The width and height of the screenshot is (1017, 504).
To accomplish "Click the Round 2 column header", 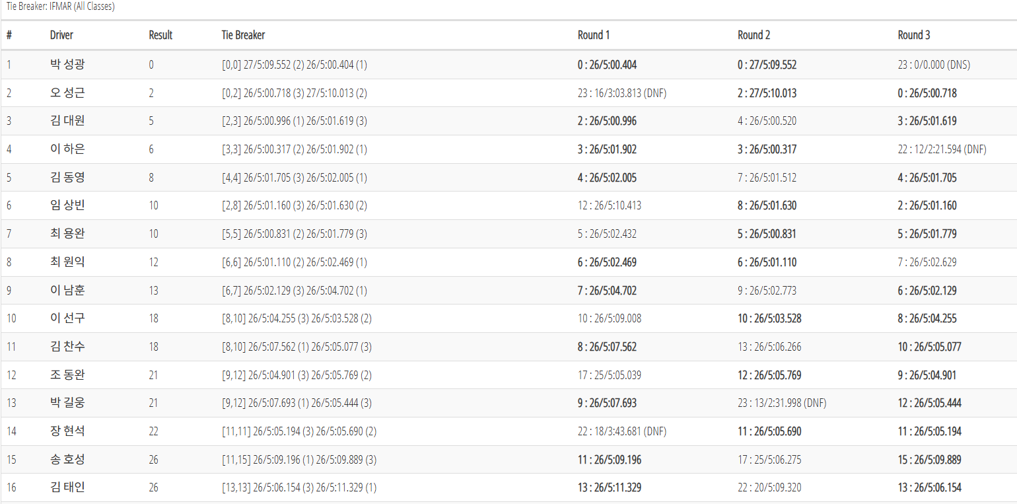I will 754,35.
